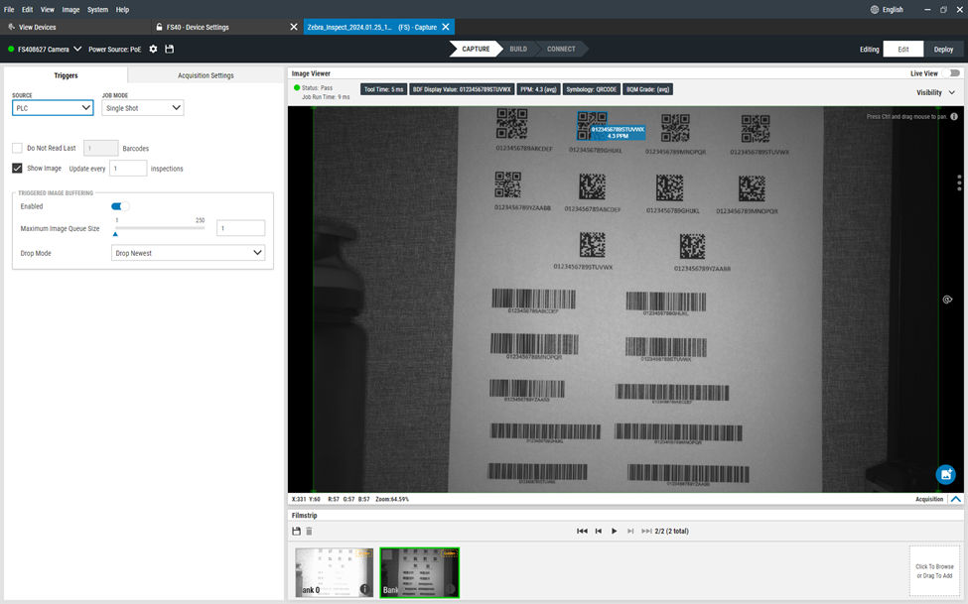Uncheck the Show Image checkbox
The height and width of the screenshot is (604, 968).
(17, 168)
